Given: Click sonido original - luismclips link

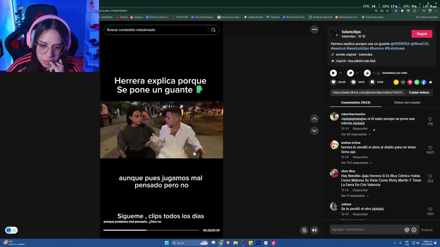Looking at the screenshot, I should (354, 55).
